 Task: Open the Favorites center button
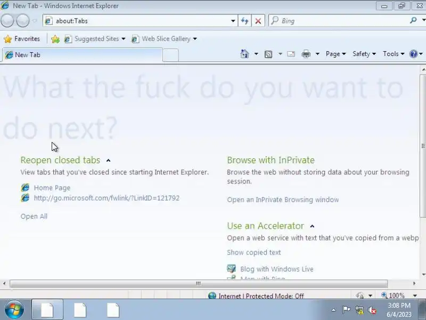[22, 39]
